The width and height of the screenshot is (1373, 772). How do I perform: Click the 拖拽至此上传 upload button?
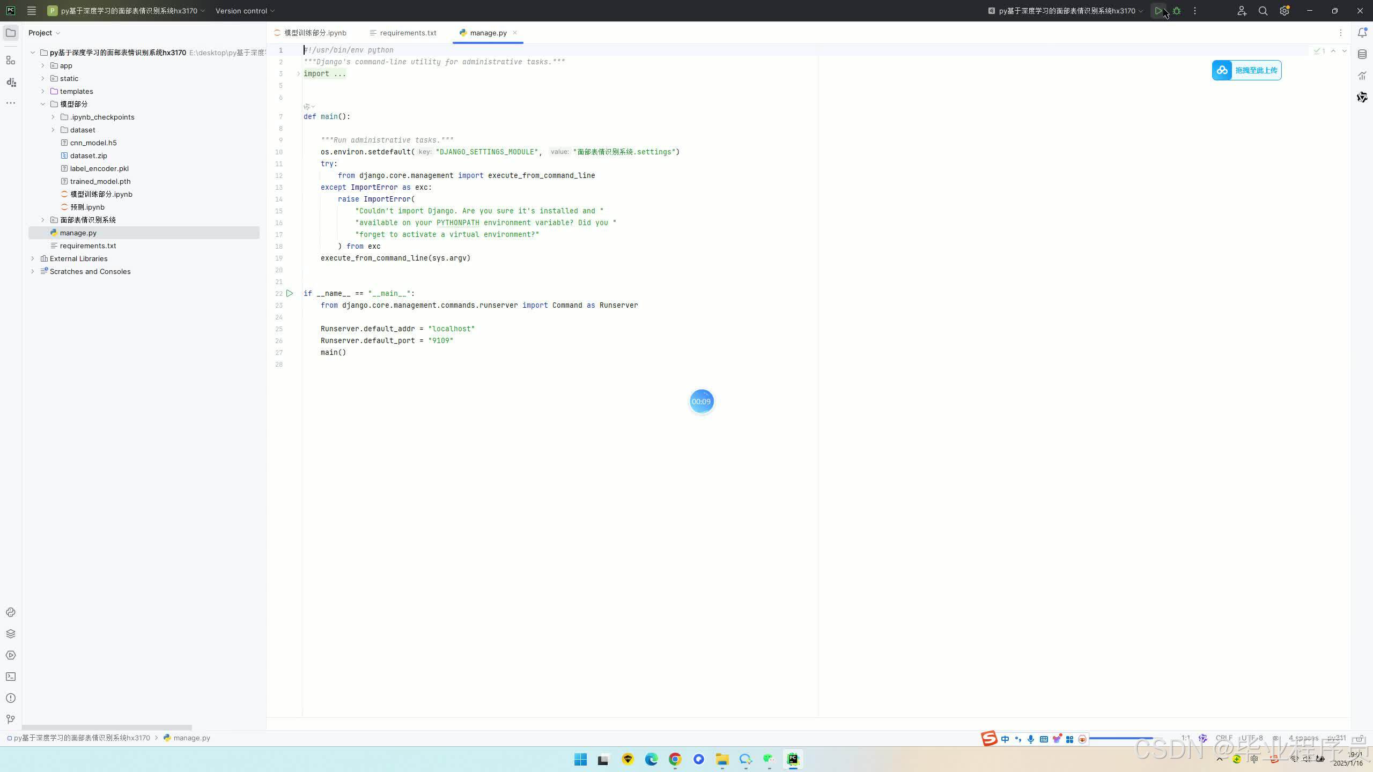coord(1246,70)
